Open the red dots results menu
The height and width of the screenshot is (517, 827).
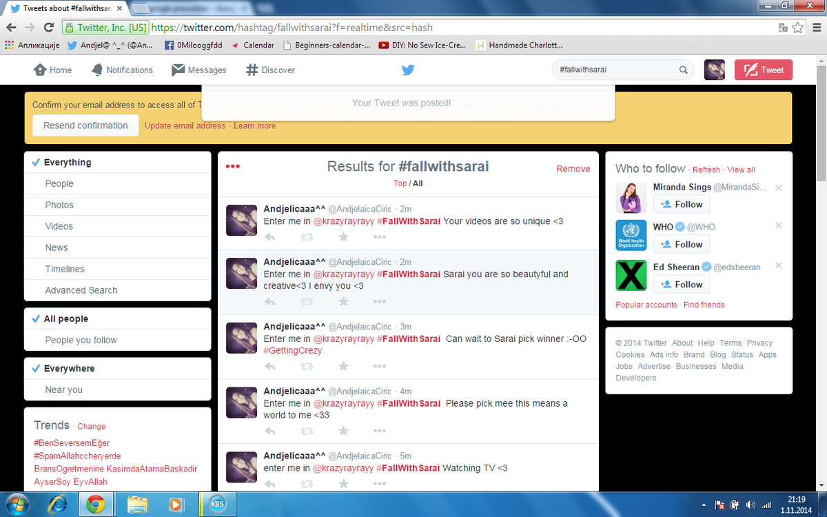pyautogui.click(x=233, y=166)
